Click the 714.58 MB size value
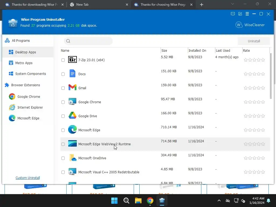Image resolution: width=276 pixels, height=207 pixels. coord(169,141)
